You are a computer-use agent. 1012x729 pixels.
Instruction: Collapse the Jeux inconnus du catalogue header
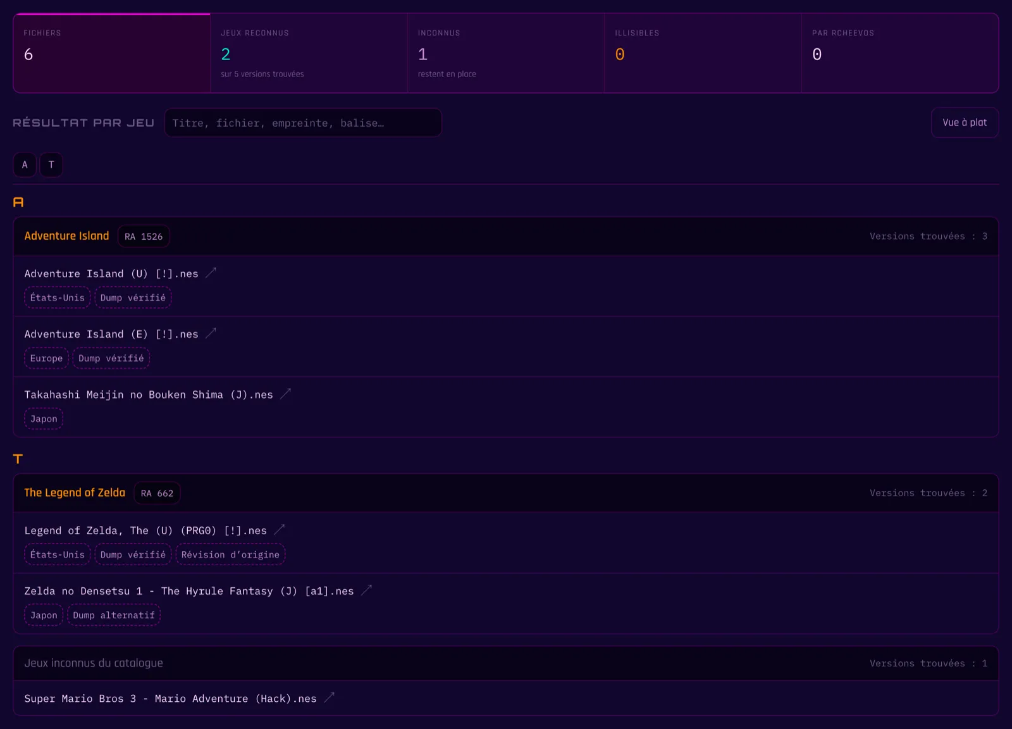click(x=506, y=663)
